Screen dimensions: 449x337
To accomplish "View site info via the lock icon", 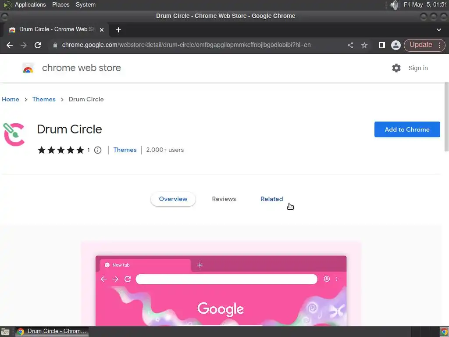I will (55, 45).
